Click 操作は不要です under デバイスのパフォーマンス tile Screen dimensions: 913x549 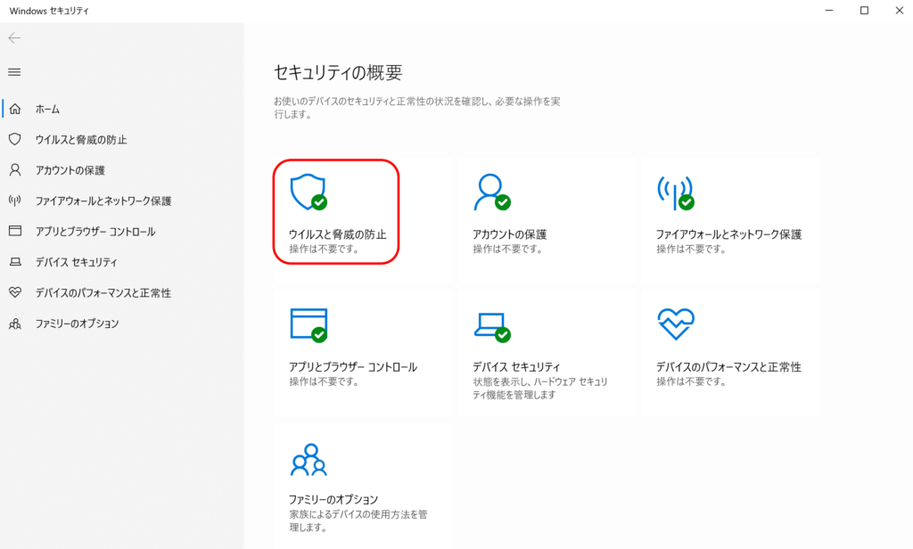pyautogui.click(x=691, y=382)
